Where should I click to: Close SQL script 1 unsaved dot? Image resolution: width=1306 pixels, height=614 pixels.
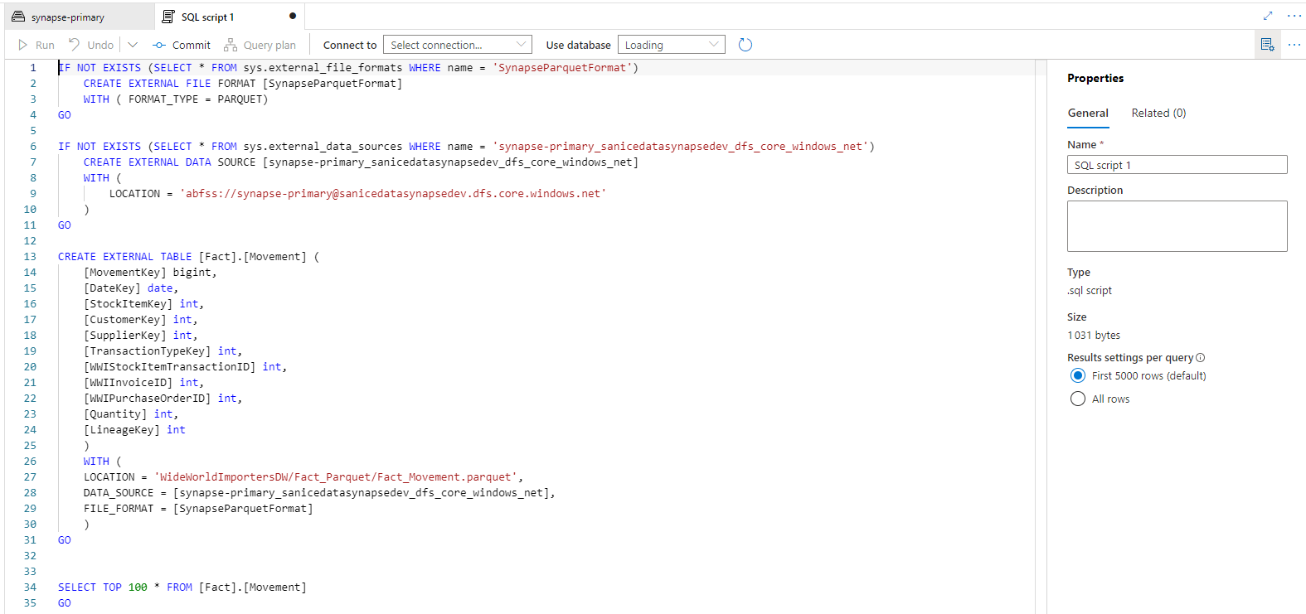(x=293, y=16)
